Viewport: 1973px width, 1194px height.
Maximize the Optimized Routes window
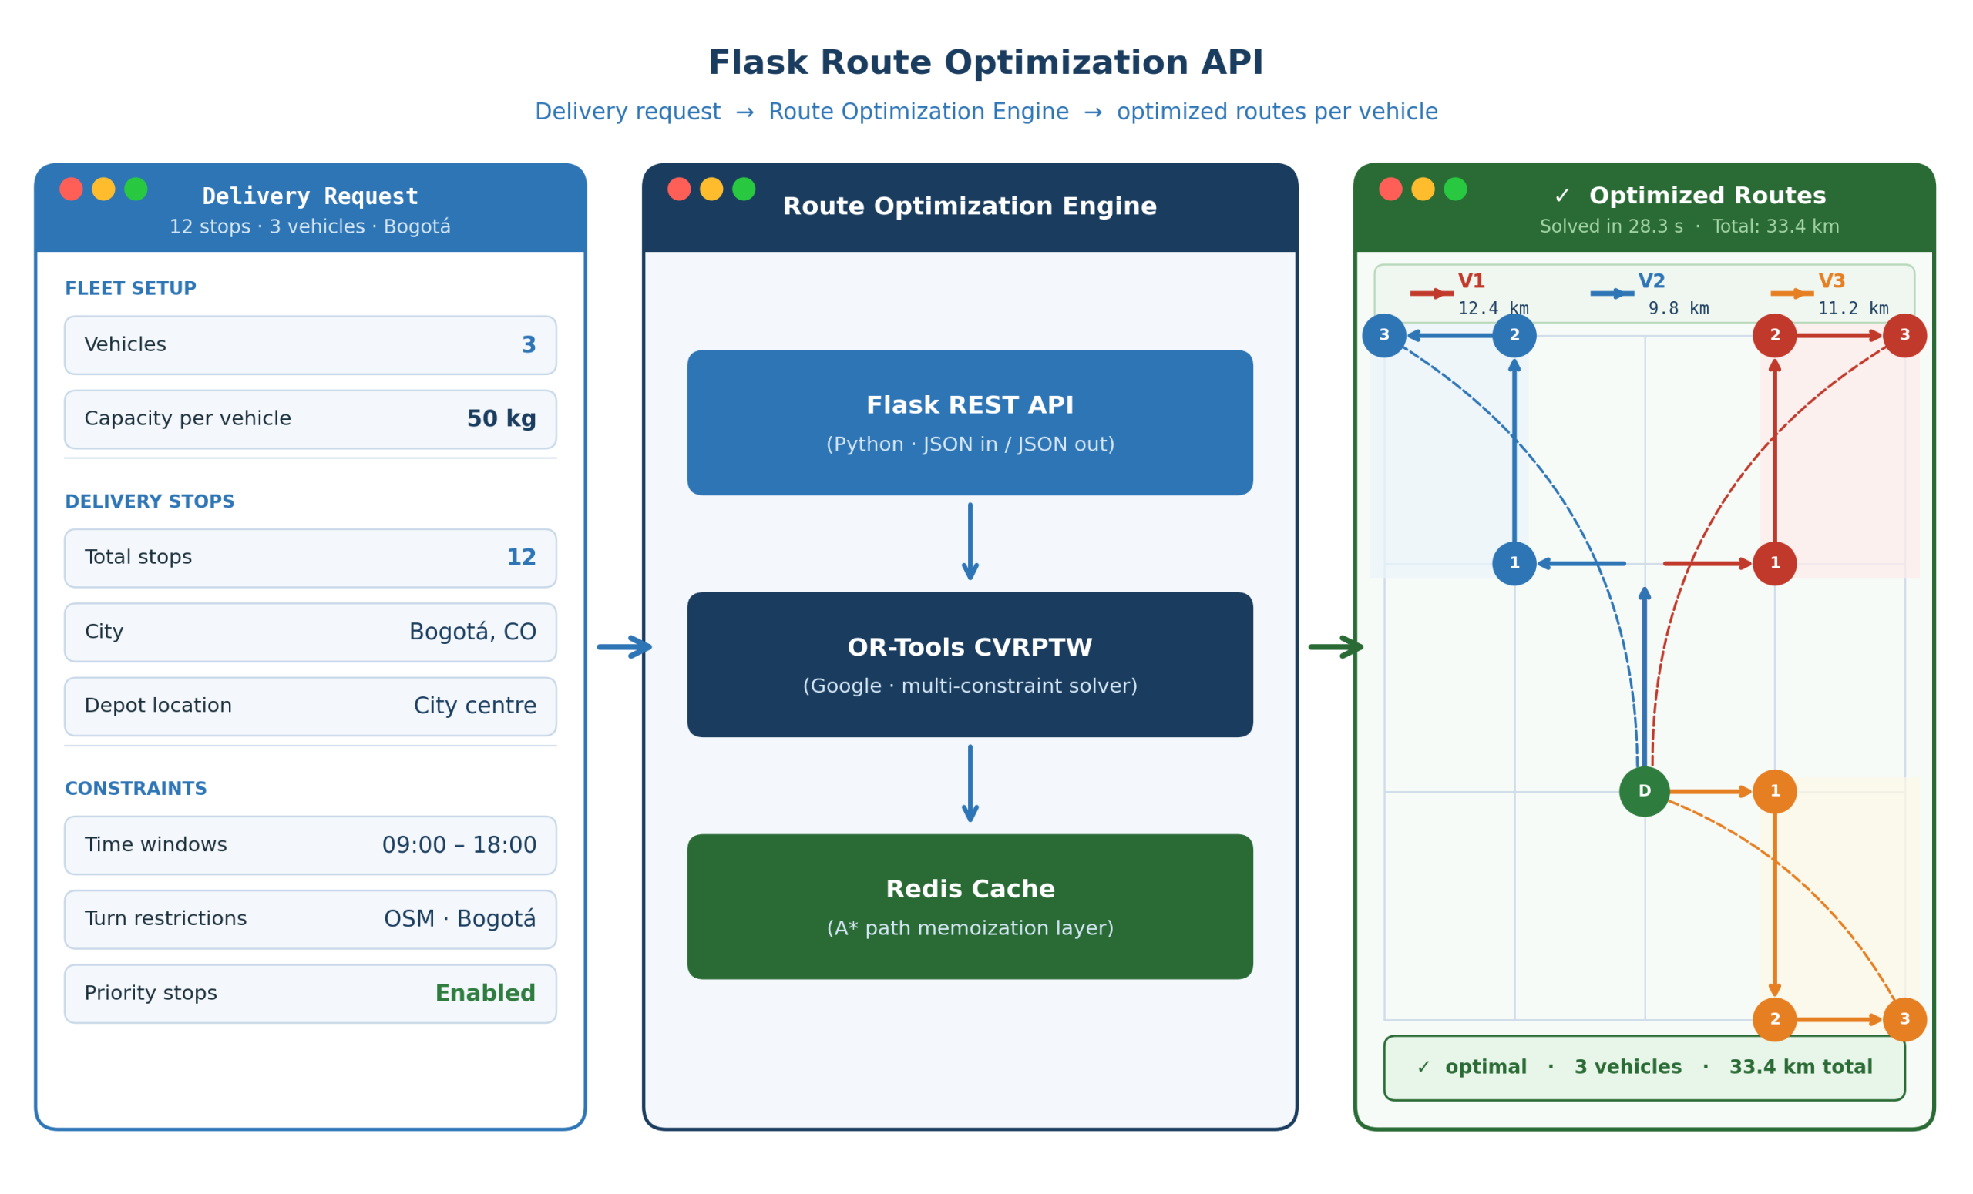pos(1456,189)
